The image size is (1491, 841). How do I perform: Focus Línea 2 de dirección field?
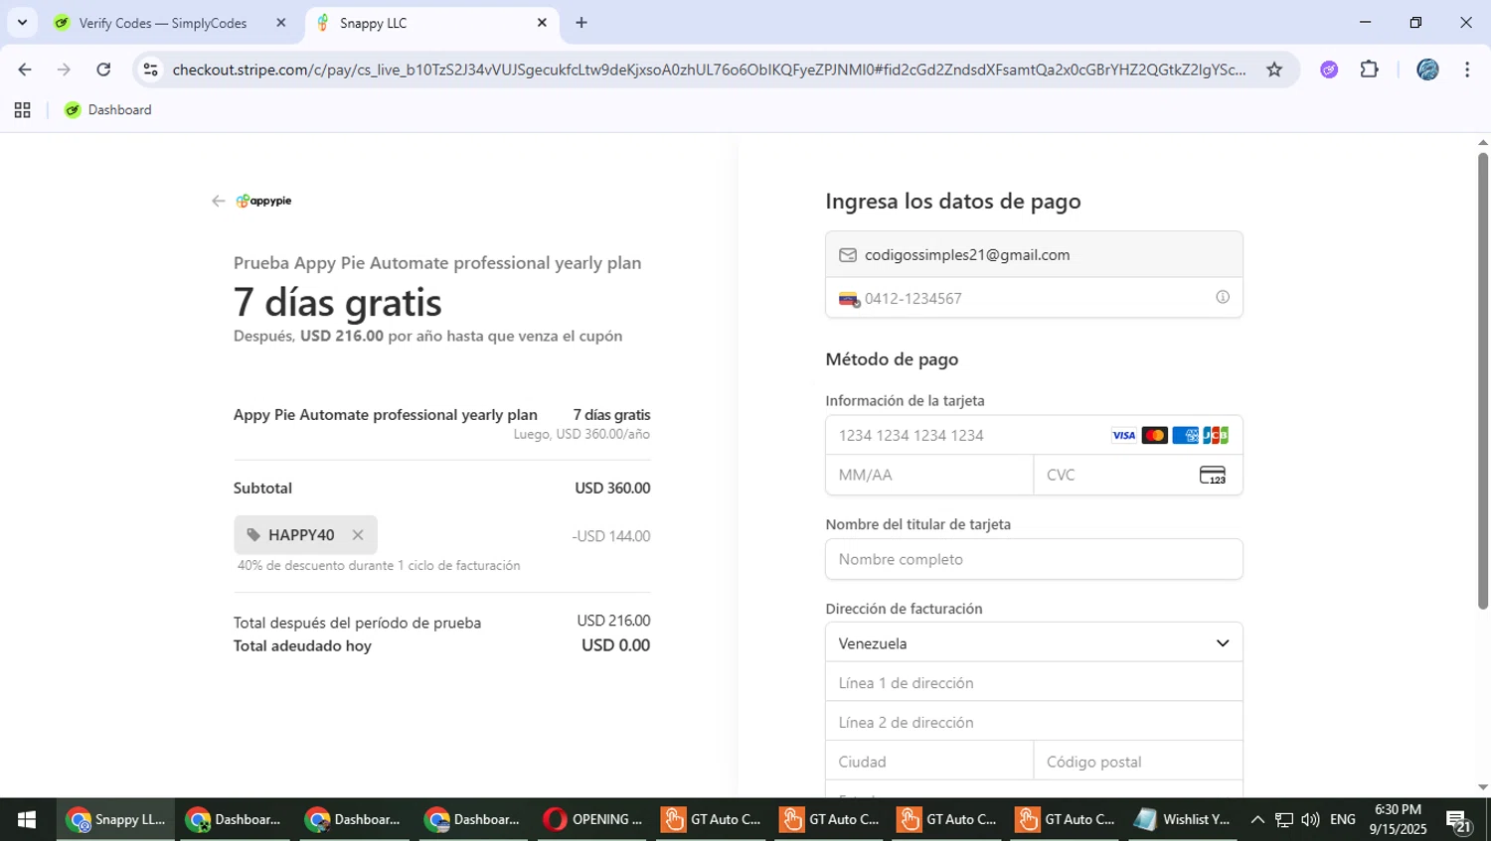[x=1034, y=722]
